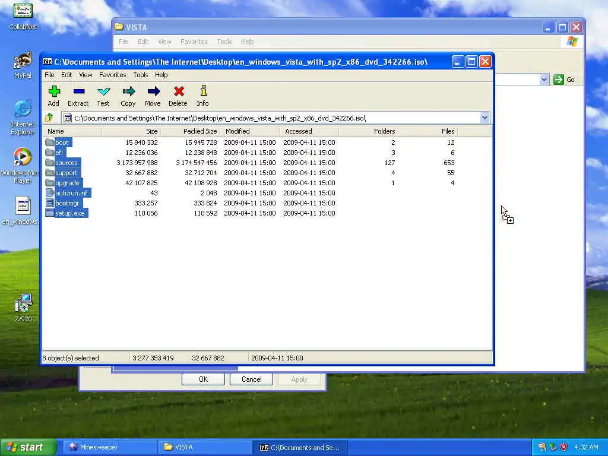Select the autorun.inf file icon
The image size is (608, 456).
coord(50,193)
